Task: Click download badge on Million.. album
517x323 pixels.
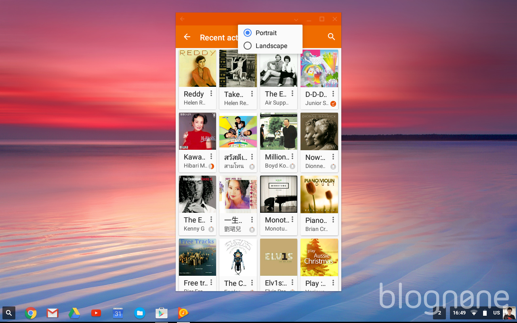Action: coord(292,166)
